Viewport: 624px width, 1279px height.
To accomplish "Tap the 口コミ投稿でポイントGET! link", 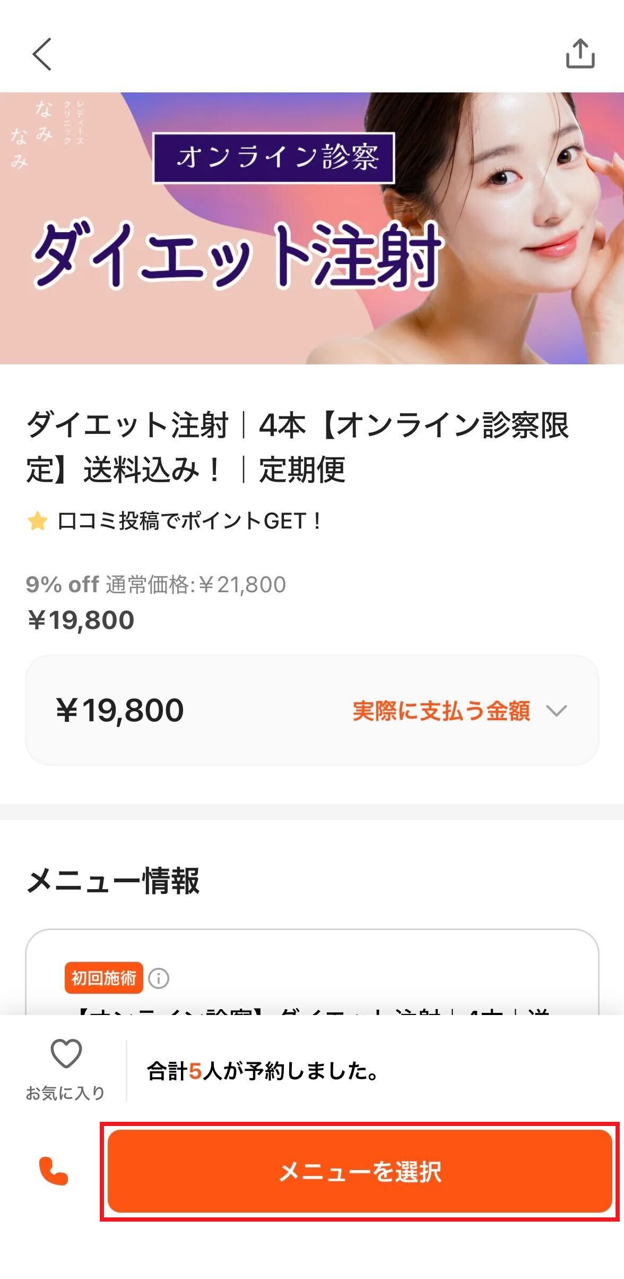I will click(x=189, y=522).
